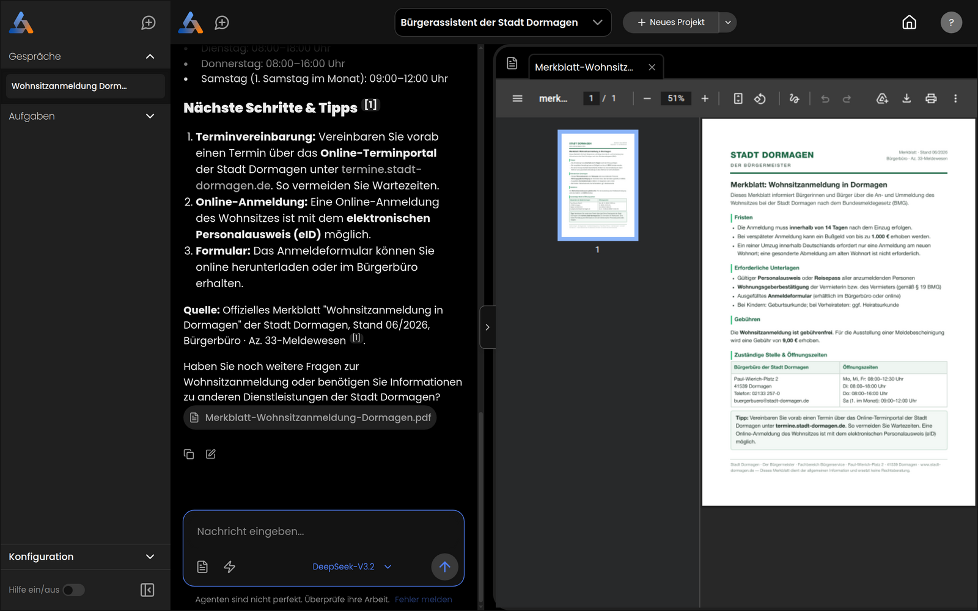Screen dimensions: 978x611
Task: Rotate the PDF page
Action: [x=760, y=98]
